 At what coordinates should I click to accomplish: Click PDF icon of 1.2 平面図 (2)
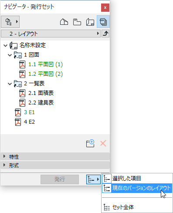click(22, 74)
